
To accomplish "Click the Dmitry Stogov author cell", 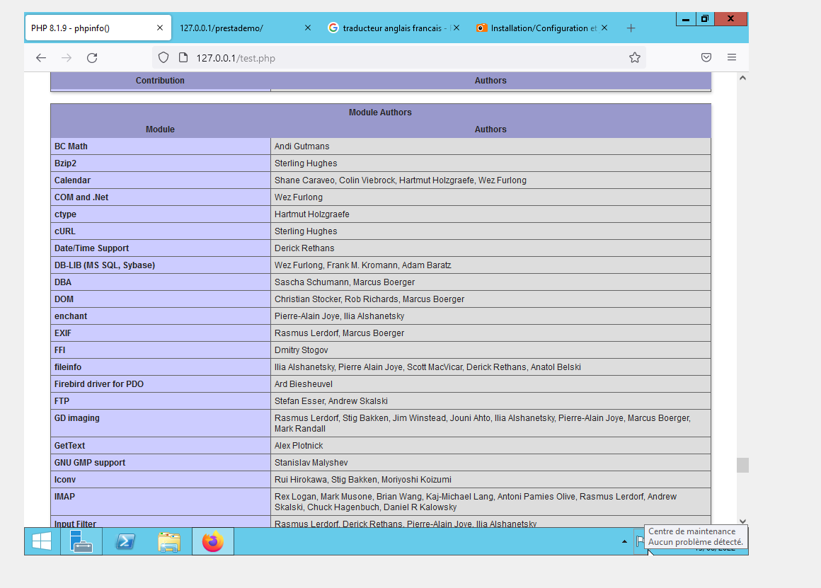I will coord(490,350).
